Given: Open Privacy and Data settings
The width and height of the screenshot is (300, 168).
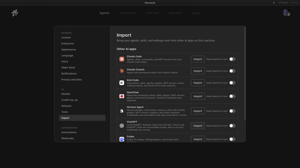Looking at the screenshot, I should 82,80.
